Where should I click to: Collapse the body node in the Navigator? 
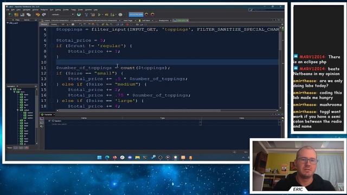click(11, 89)
